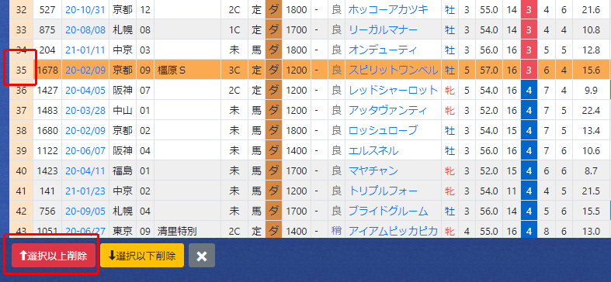Screen dimensions: 611x282
Task: Open horse link マヤチャン
Action: tap(373, 170)
